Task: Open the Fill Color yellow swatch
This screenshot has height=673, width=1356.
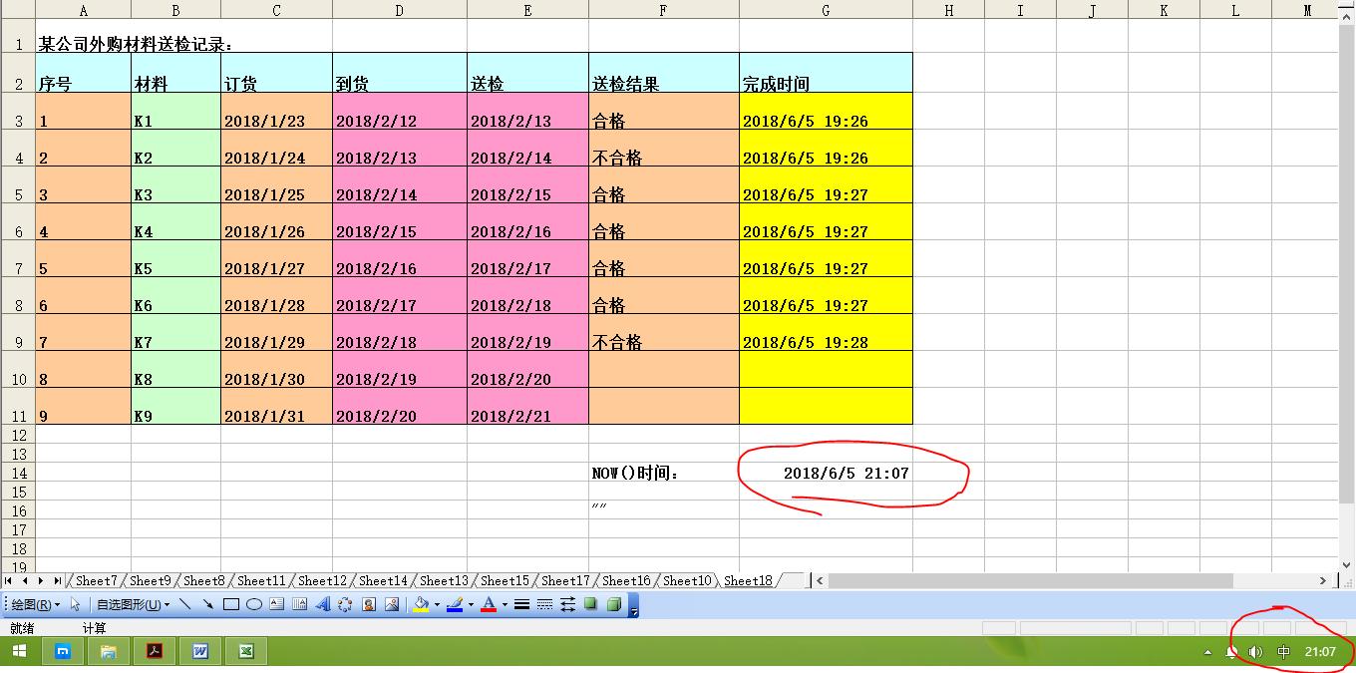Action: tap(420, 604)
